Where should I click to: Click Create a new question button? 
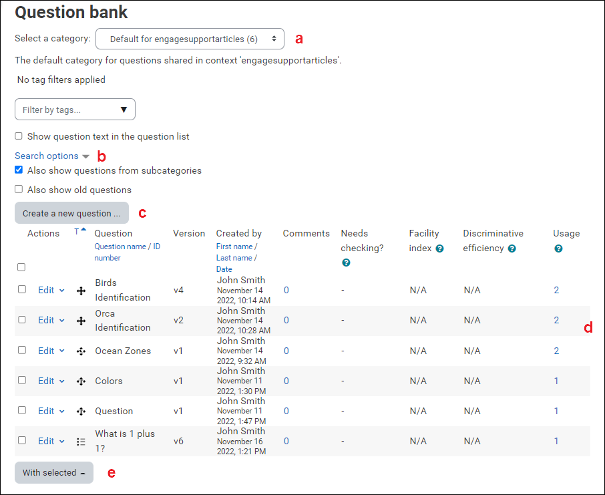pos(71,213)
